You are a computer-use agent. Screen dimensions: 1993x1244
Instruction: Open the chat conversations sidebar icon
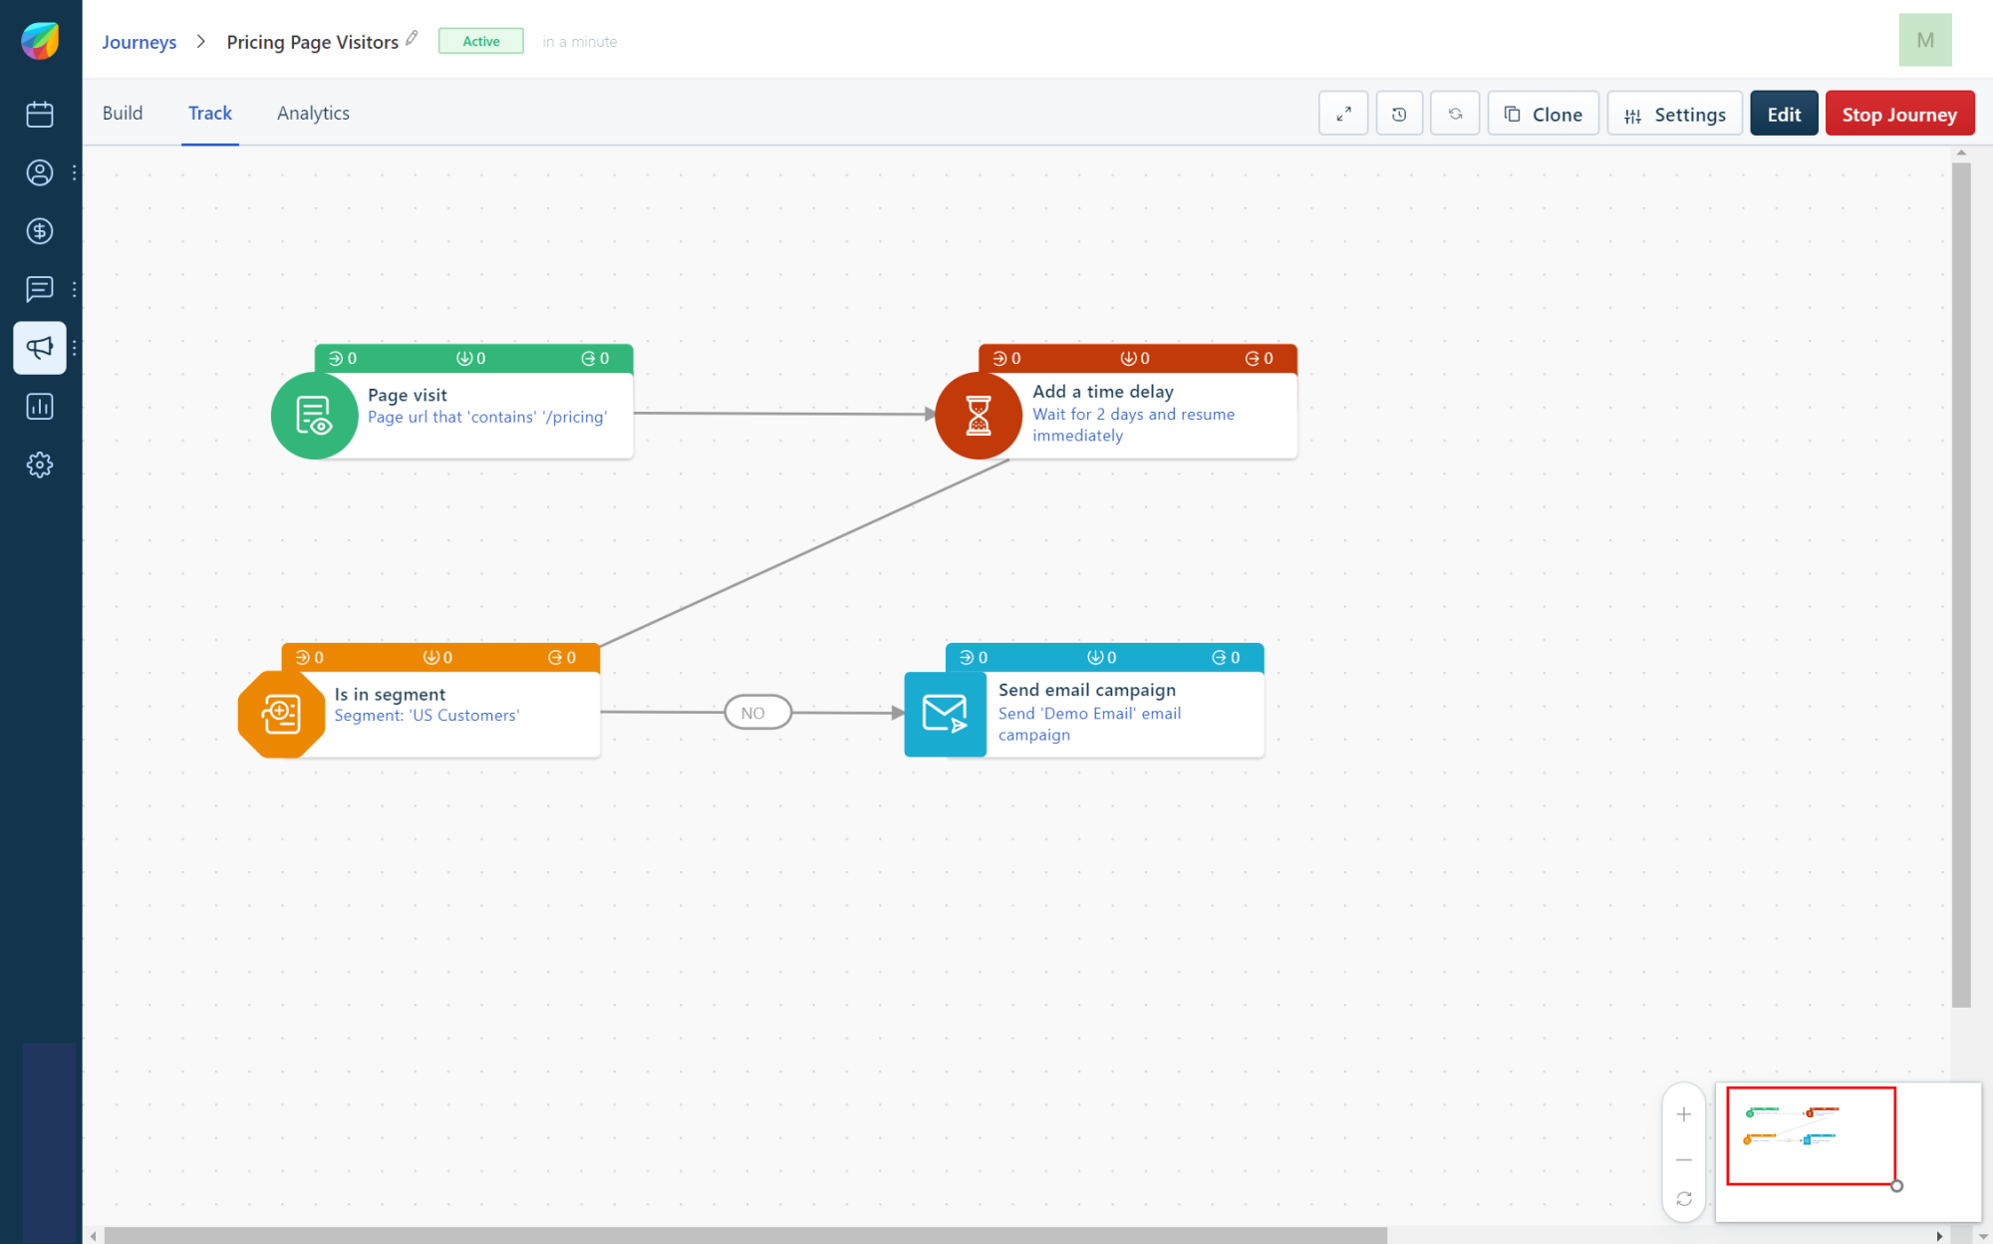[40, 289]
